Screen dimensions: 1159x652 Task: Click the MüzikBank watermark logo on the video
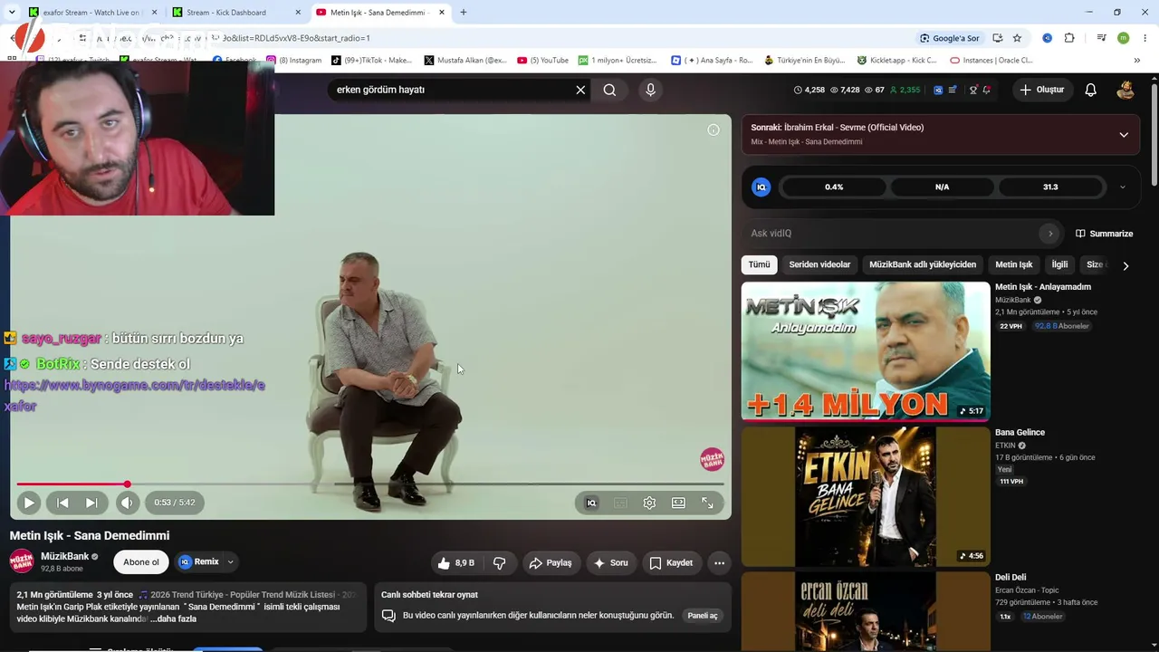[x=712, y=459]
